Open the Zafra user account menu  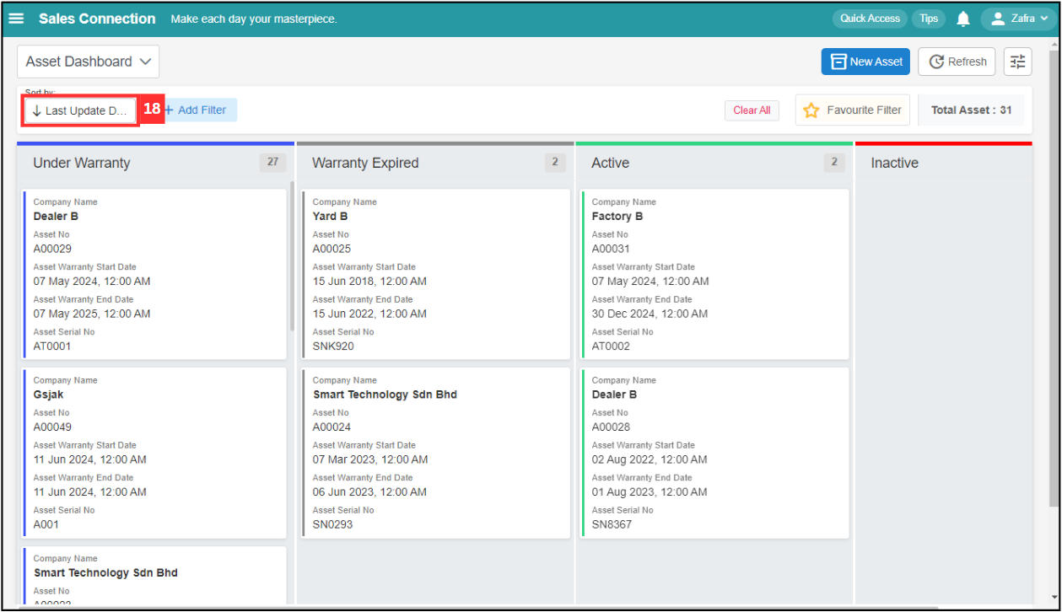pos(1018,19)
